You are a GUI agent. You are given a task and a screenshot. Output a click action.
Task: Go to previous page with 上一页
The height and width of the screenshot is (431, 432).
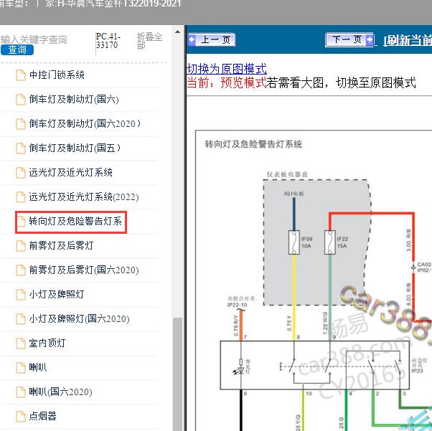212,40
